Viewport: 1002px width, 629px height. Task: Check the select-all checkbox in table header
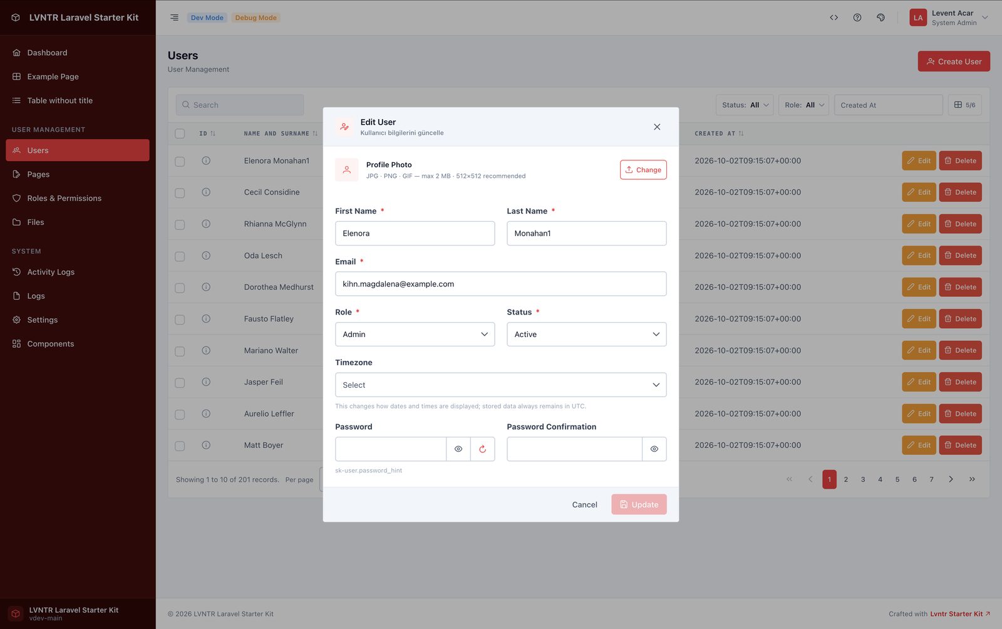tap(180, 134)
